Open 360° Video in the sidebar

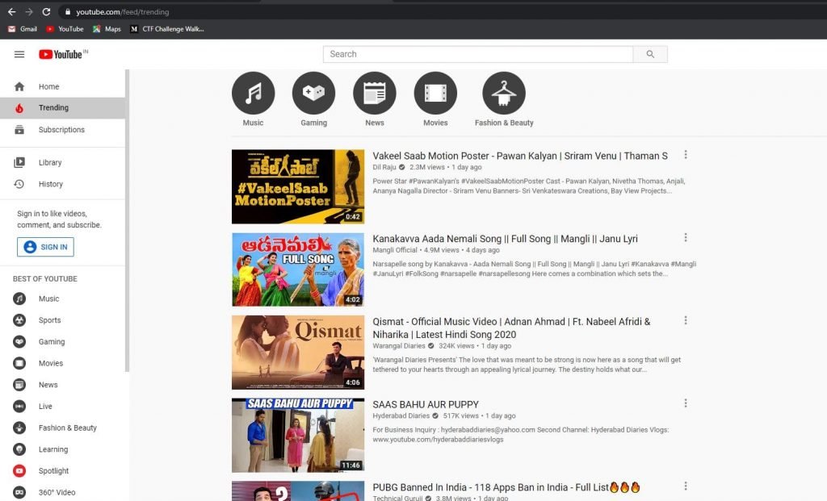(x=63, y=492)
